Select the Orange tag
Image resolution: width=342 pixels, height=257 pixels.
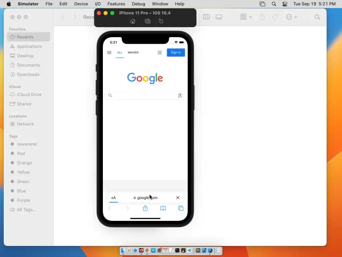29,163
